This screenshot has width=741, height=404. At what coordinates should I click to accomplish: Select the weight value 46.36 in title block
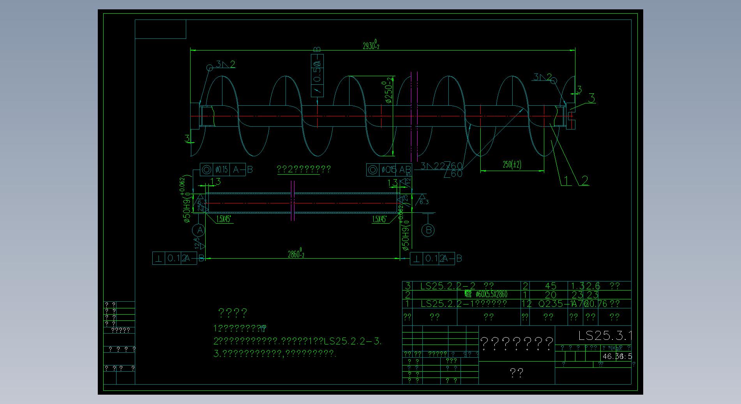tap(612, 356)
